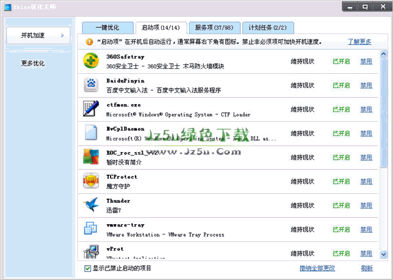This screenshot has width=393, height=280.
Task: Click the ROC_roc_ssl colorful icon
Action: click(x=91, y=157)
